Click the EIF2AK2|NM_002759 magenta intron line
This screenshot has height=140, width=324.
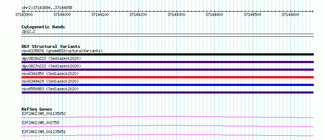[x=167, y=126]
